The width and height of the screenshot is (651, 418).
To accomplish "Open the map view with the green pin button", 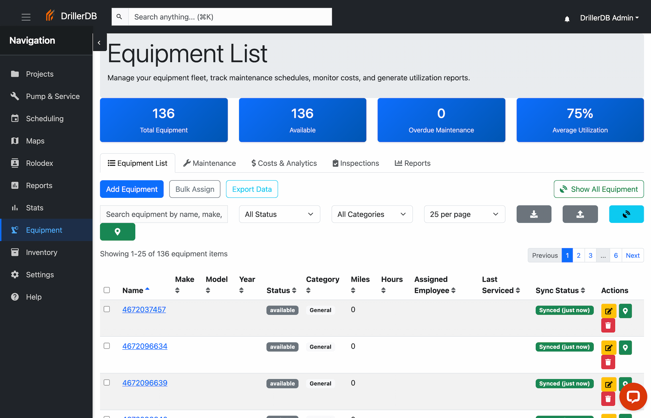I will coord(117,232).
